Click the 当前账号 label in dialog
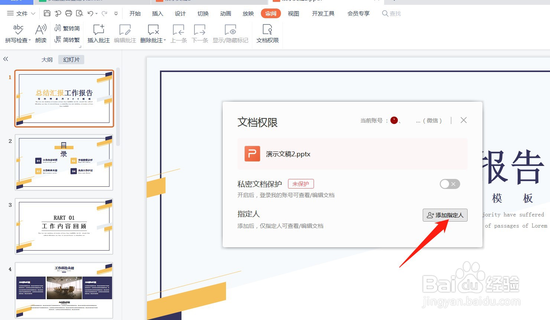The width and height of the screenshot is (550, 320). pos(371,120)
